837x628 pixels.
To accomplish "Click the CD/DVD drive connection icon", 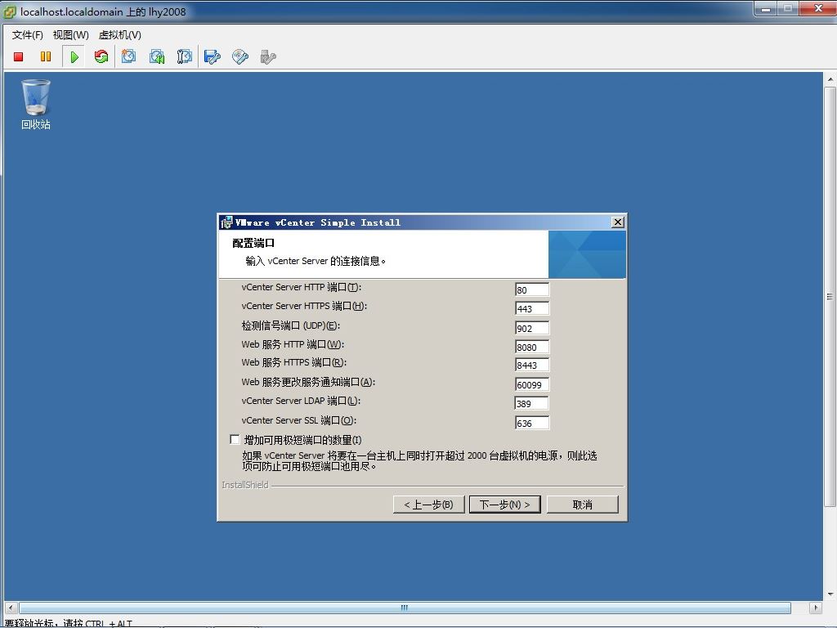I will click(x=240, y=56).
